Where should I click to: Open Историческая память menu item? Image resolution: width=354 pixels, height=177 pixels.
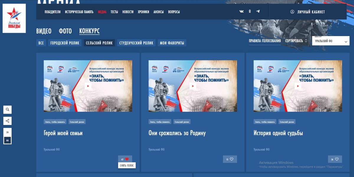pos(79,12)
